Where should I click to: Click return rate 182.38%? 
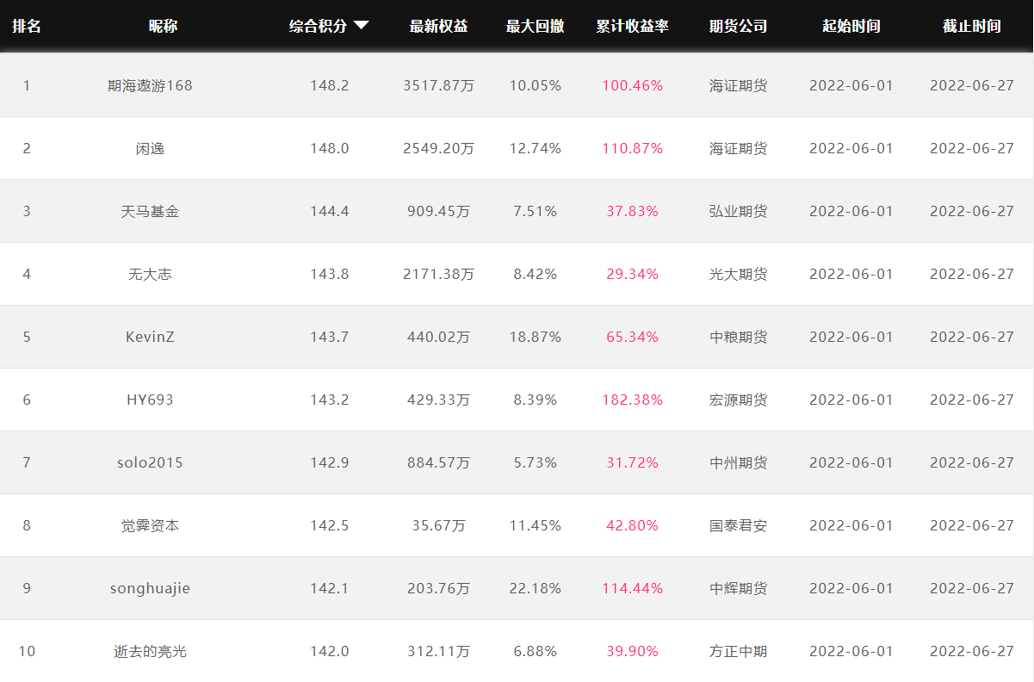click(x=633, y=400)
